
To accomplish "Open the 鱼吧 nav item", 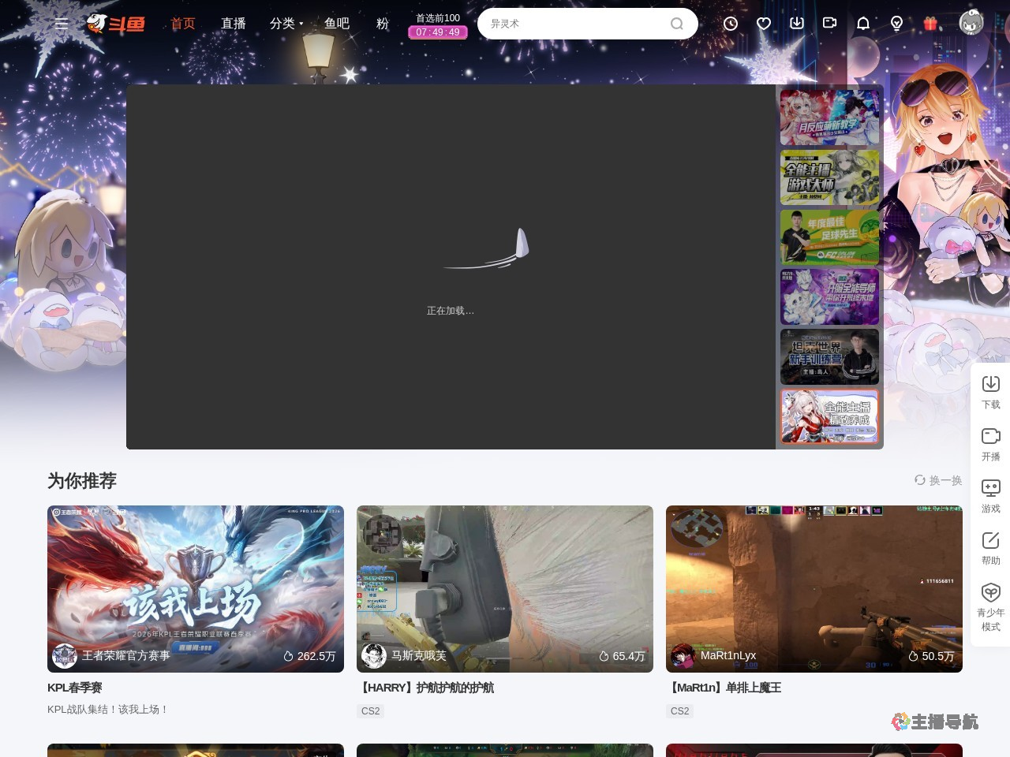I will point(337,24).
